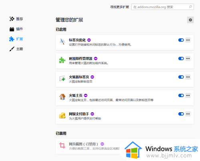Click the purple badge next to 火狐主页
Screen dimensions: 200x161
pyautogui.click(x=86, y=95)
